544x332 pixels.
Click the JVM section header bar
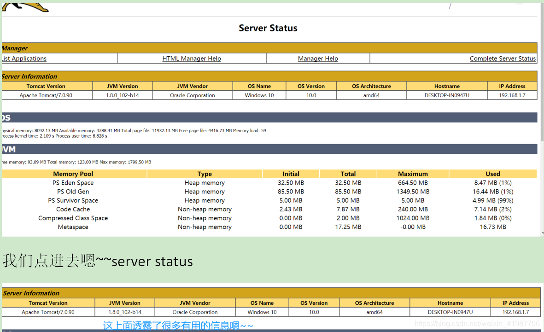coord(269,149)
